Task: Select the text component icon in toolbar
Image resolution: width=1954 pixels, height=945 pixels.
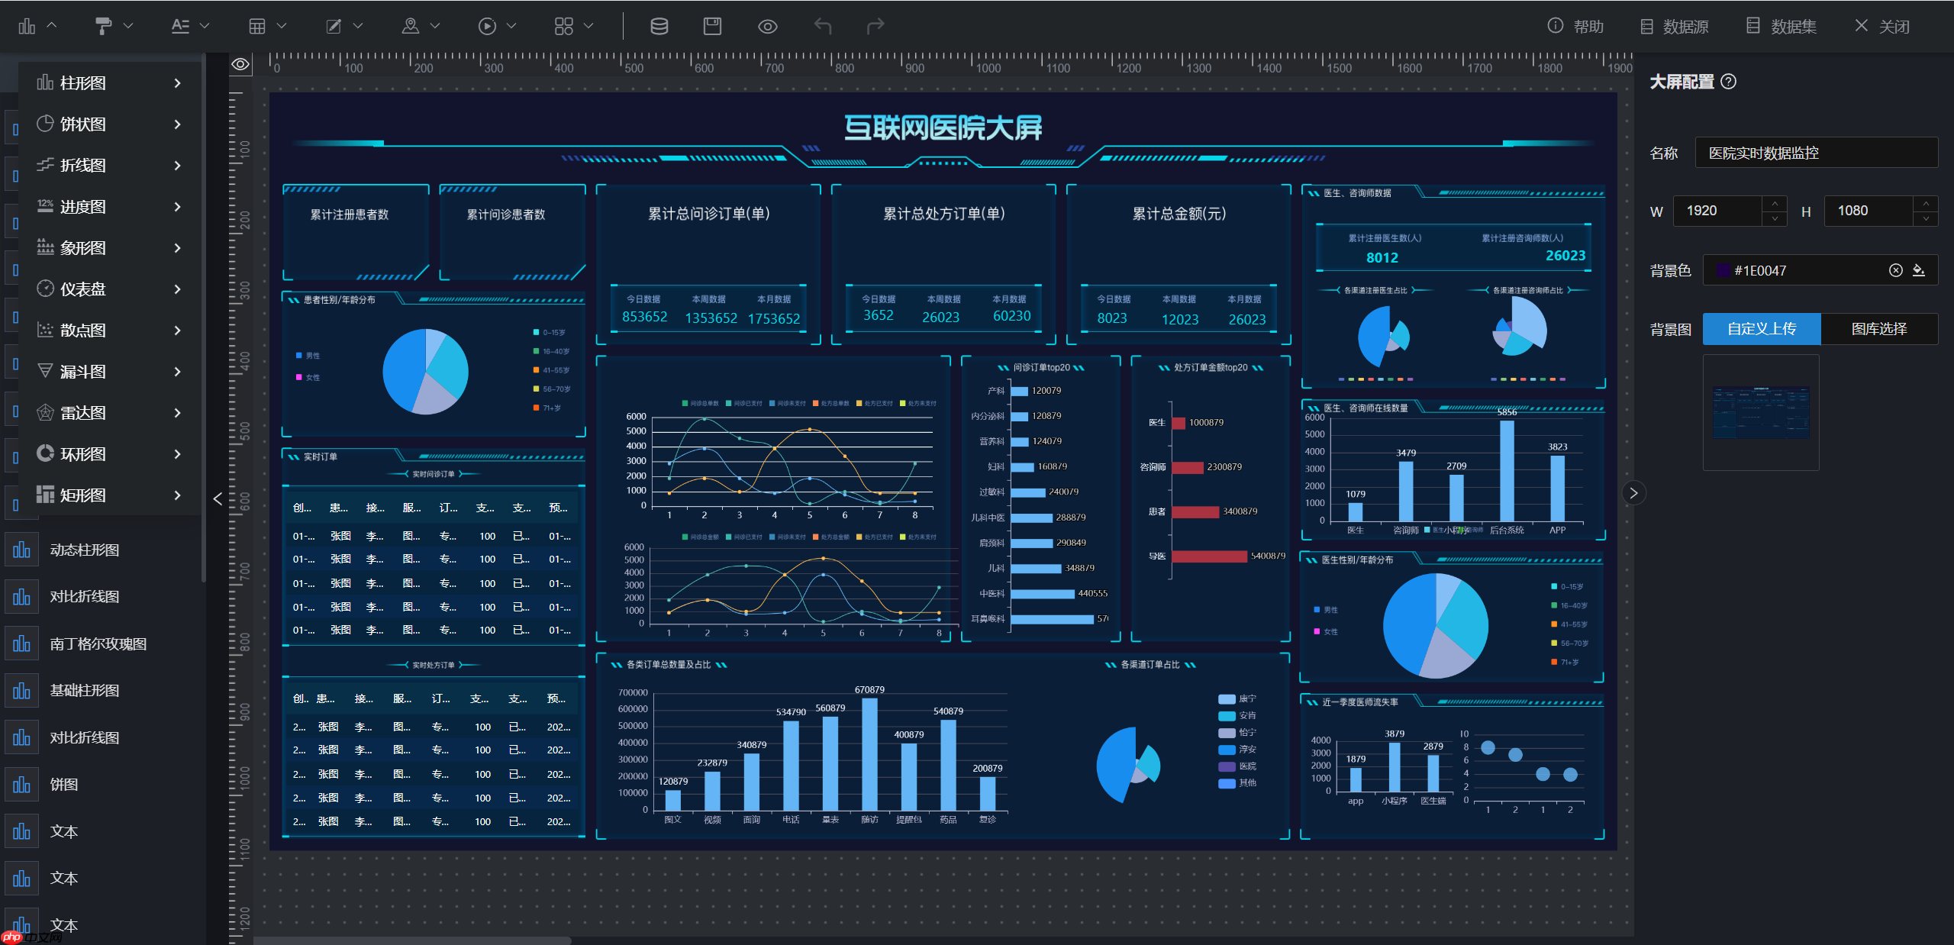Action: click(x=180, y=25)
